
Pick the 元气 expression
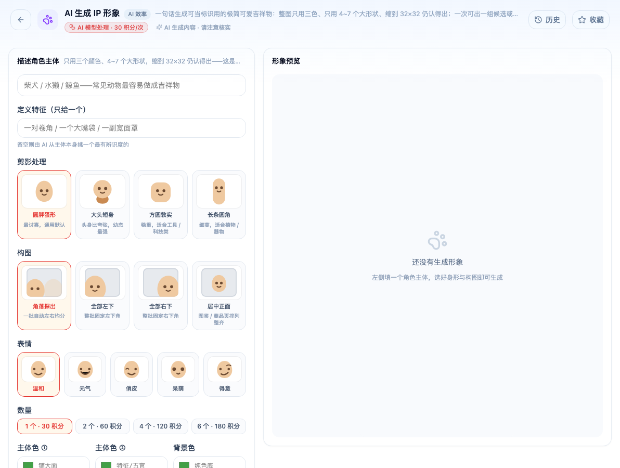click(85, 374)
